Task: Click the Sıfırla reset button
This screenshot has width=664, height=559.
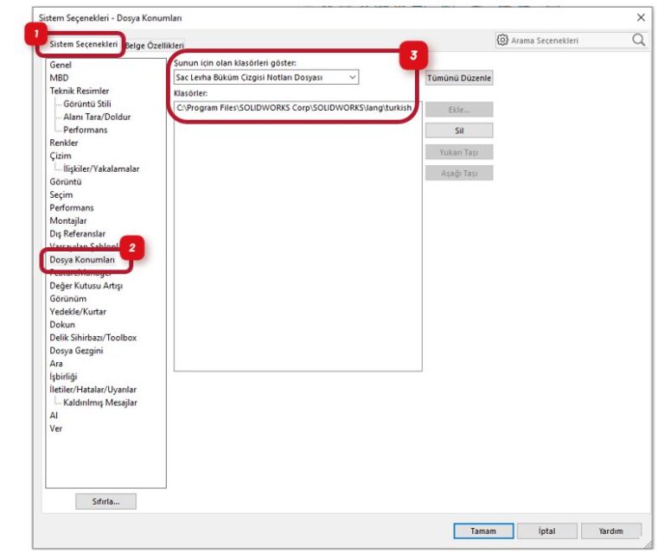Action: click(105, 501)
